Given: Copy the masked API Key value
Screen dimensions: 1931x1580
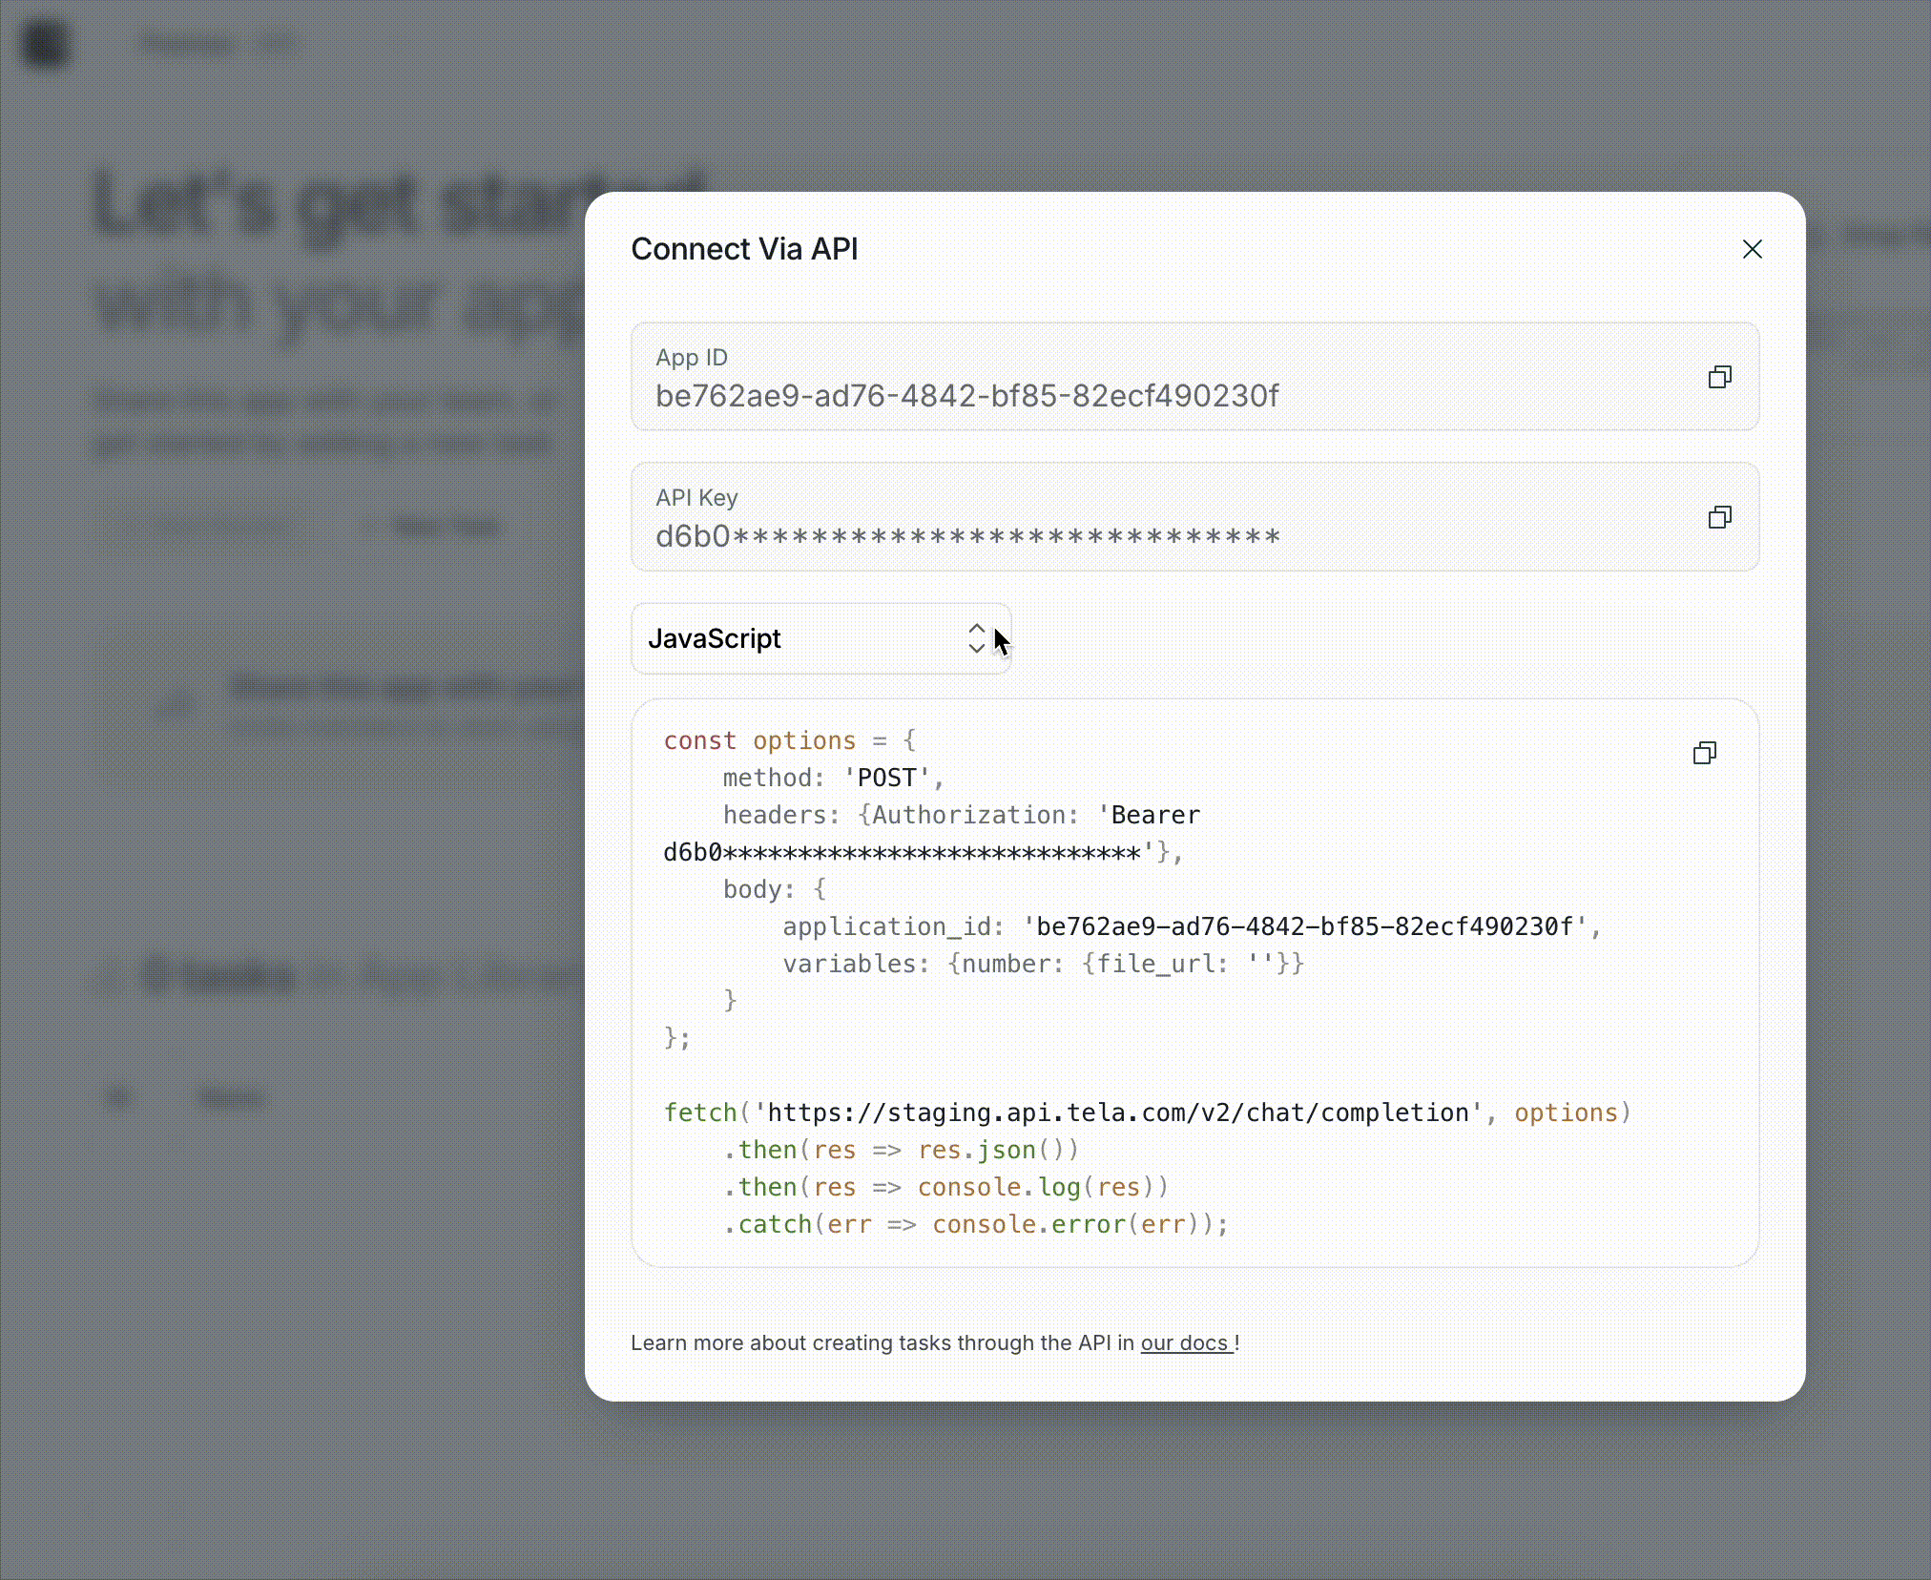Looking at the screenshot, I should point(1720,517).
